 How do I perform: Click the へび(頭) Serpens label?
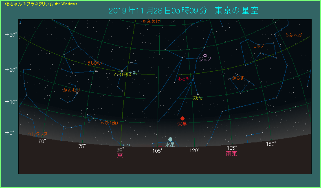[x=110, y=122]
